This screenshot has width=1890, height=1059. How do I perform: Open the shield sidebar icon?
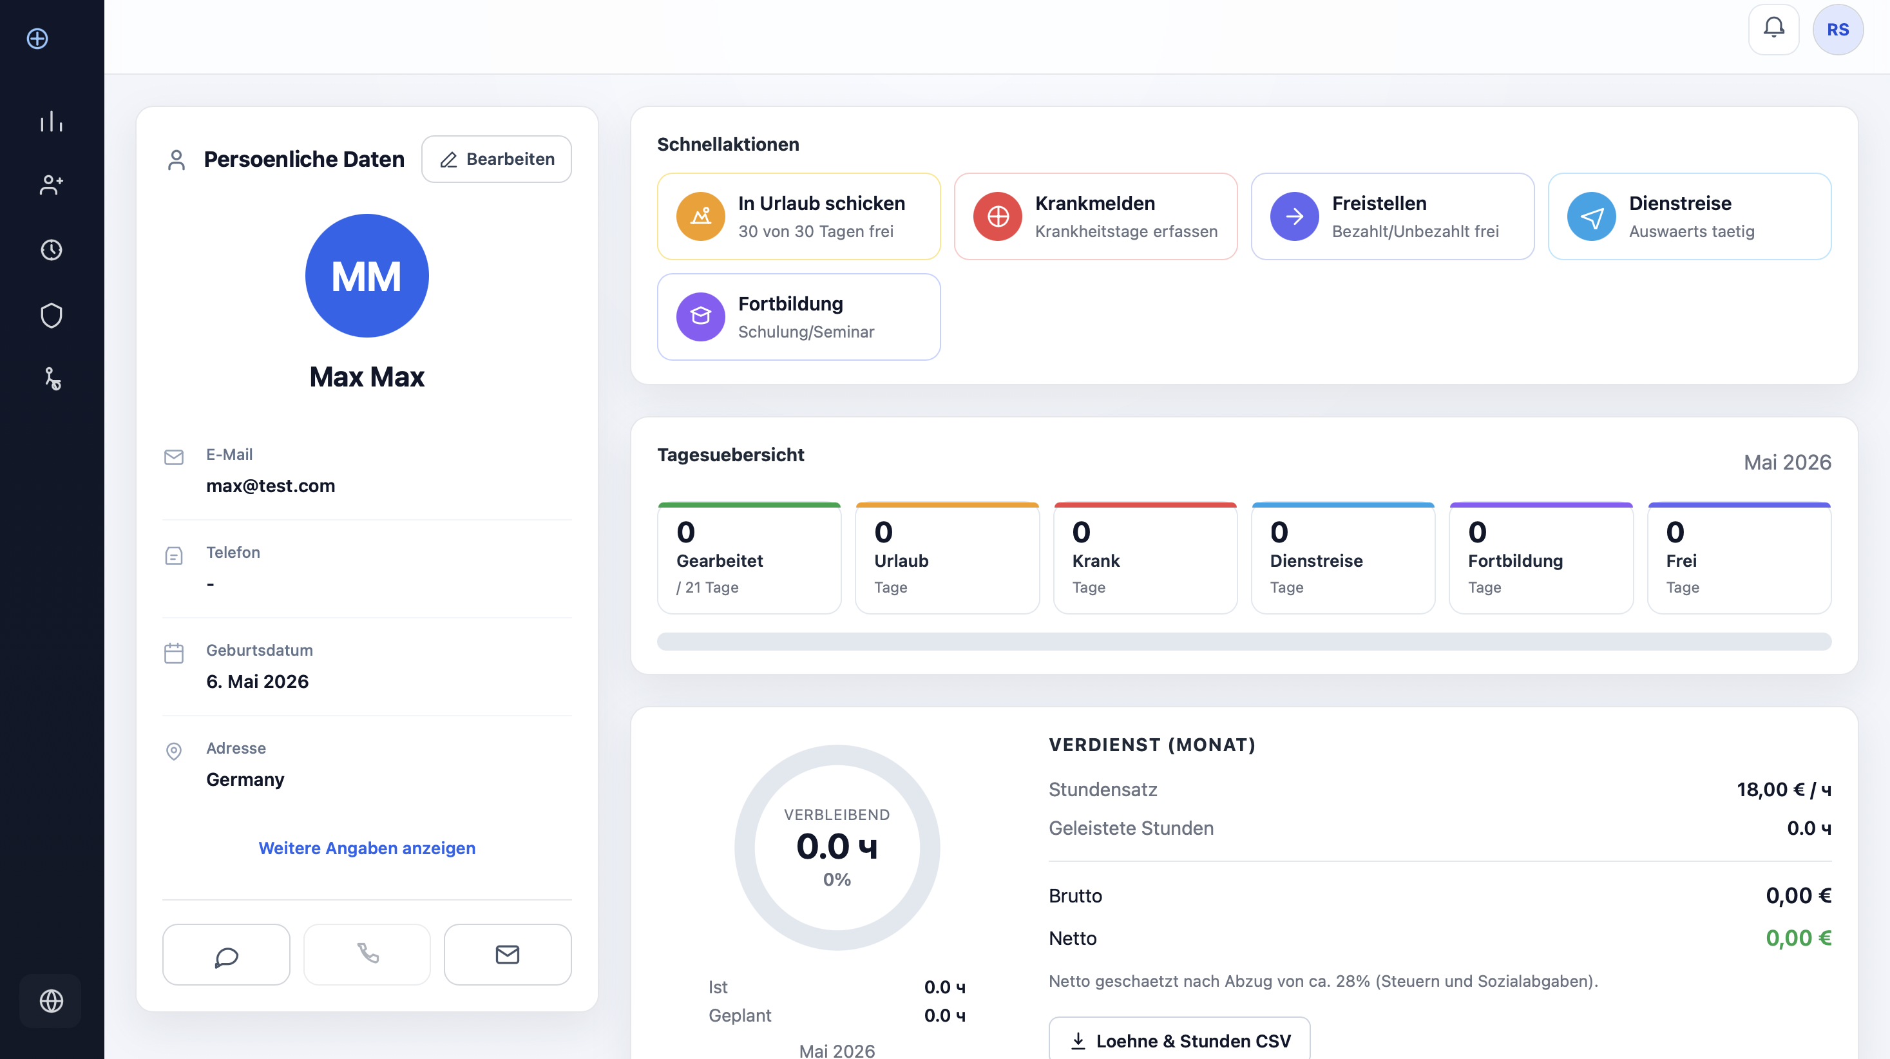pyautogui.click(x=52, y=315)
